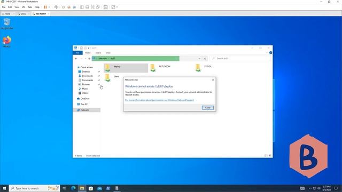Open the address bar history dropdown

point(199,59)
